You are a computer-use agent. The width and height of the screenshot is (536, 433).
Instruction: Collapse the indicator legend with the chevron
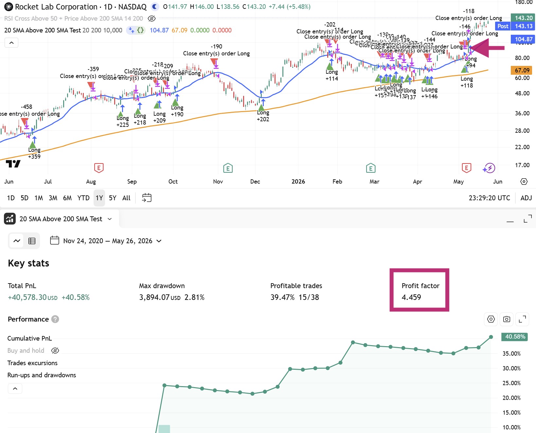(11, 43)
